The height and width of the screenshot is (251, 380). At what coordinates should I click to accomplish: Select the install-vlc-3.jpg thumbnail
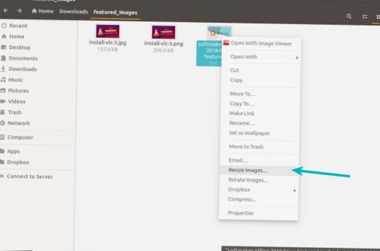pos(108,31)
